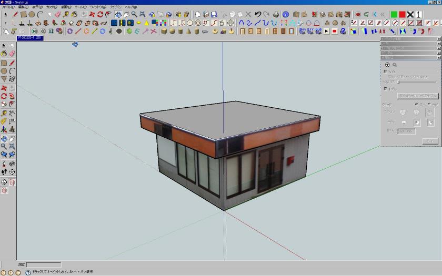Viewport: 442px width, 276px height.
Task: Click the cylinder primitive shape icon
Action: point(180,31)
